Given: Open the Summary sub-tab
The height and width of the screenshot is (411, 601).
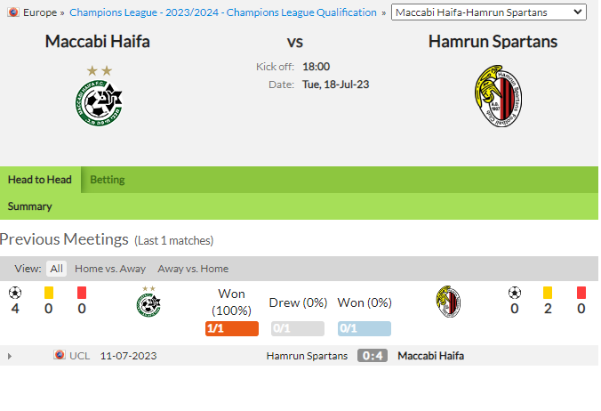Looking at the screenshot, I should (30, 206).
